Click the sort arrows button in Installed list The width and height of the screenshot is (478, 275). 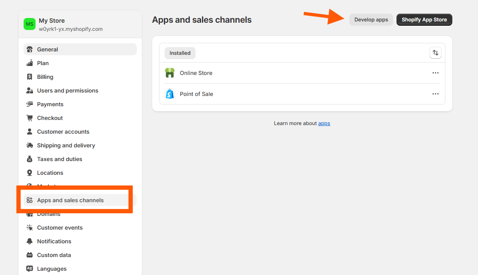click(x=435, y=53)
